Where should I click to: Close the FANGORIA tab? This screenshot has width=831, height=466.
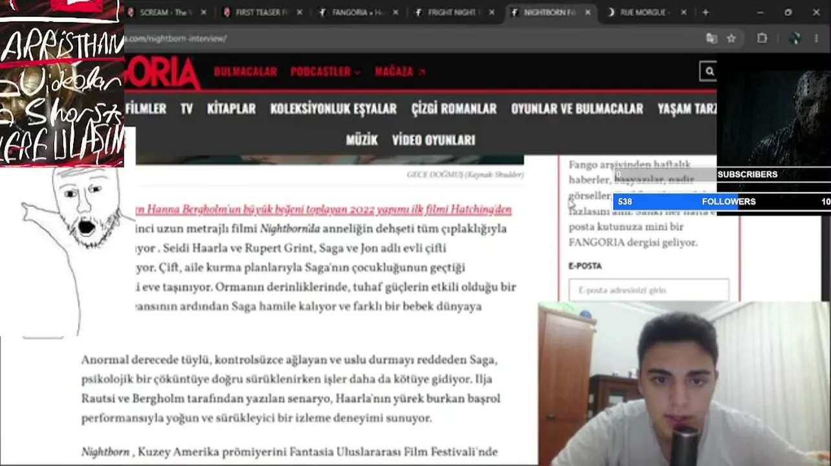pyautogui.click(x=396, y=12)
